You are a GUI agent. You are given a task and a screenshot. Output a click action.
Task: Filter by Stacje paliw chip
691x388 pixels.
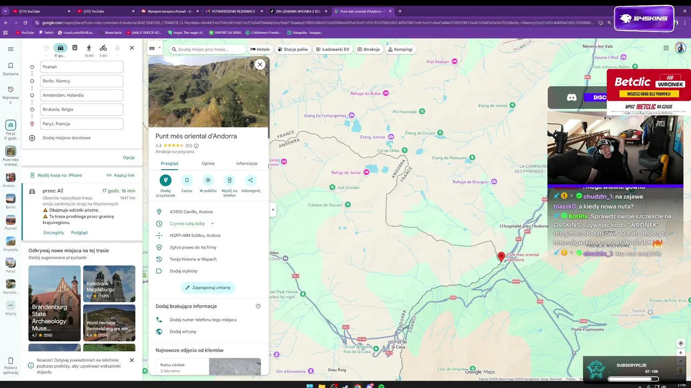pyautogui.click(x=292, y=49)
